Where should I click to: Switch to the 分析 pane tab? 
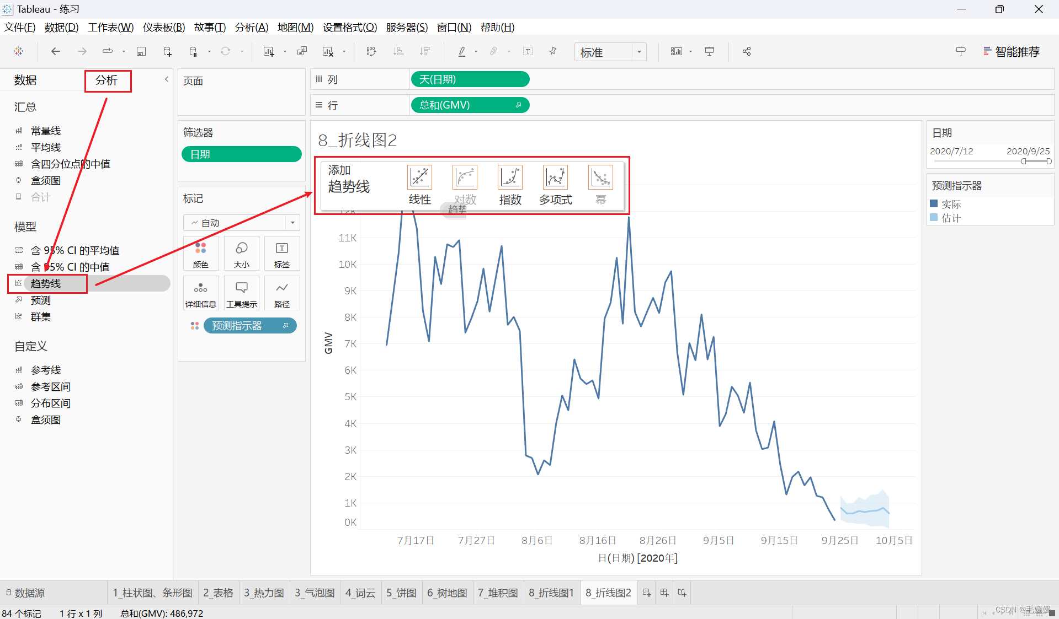click(x=107, y=80)
